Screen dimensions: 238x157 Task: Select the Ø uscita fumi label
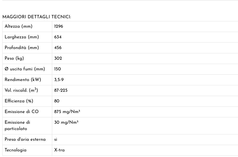(25, 69)
